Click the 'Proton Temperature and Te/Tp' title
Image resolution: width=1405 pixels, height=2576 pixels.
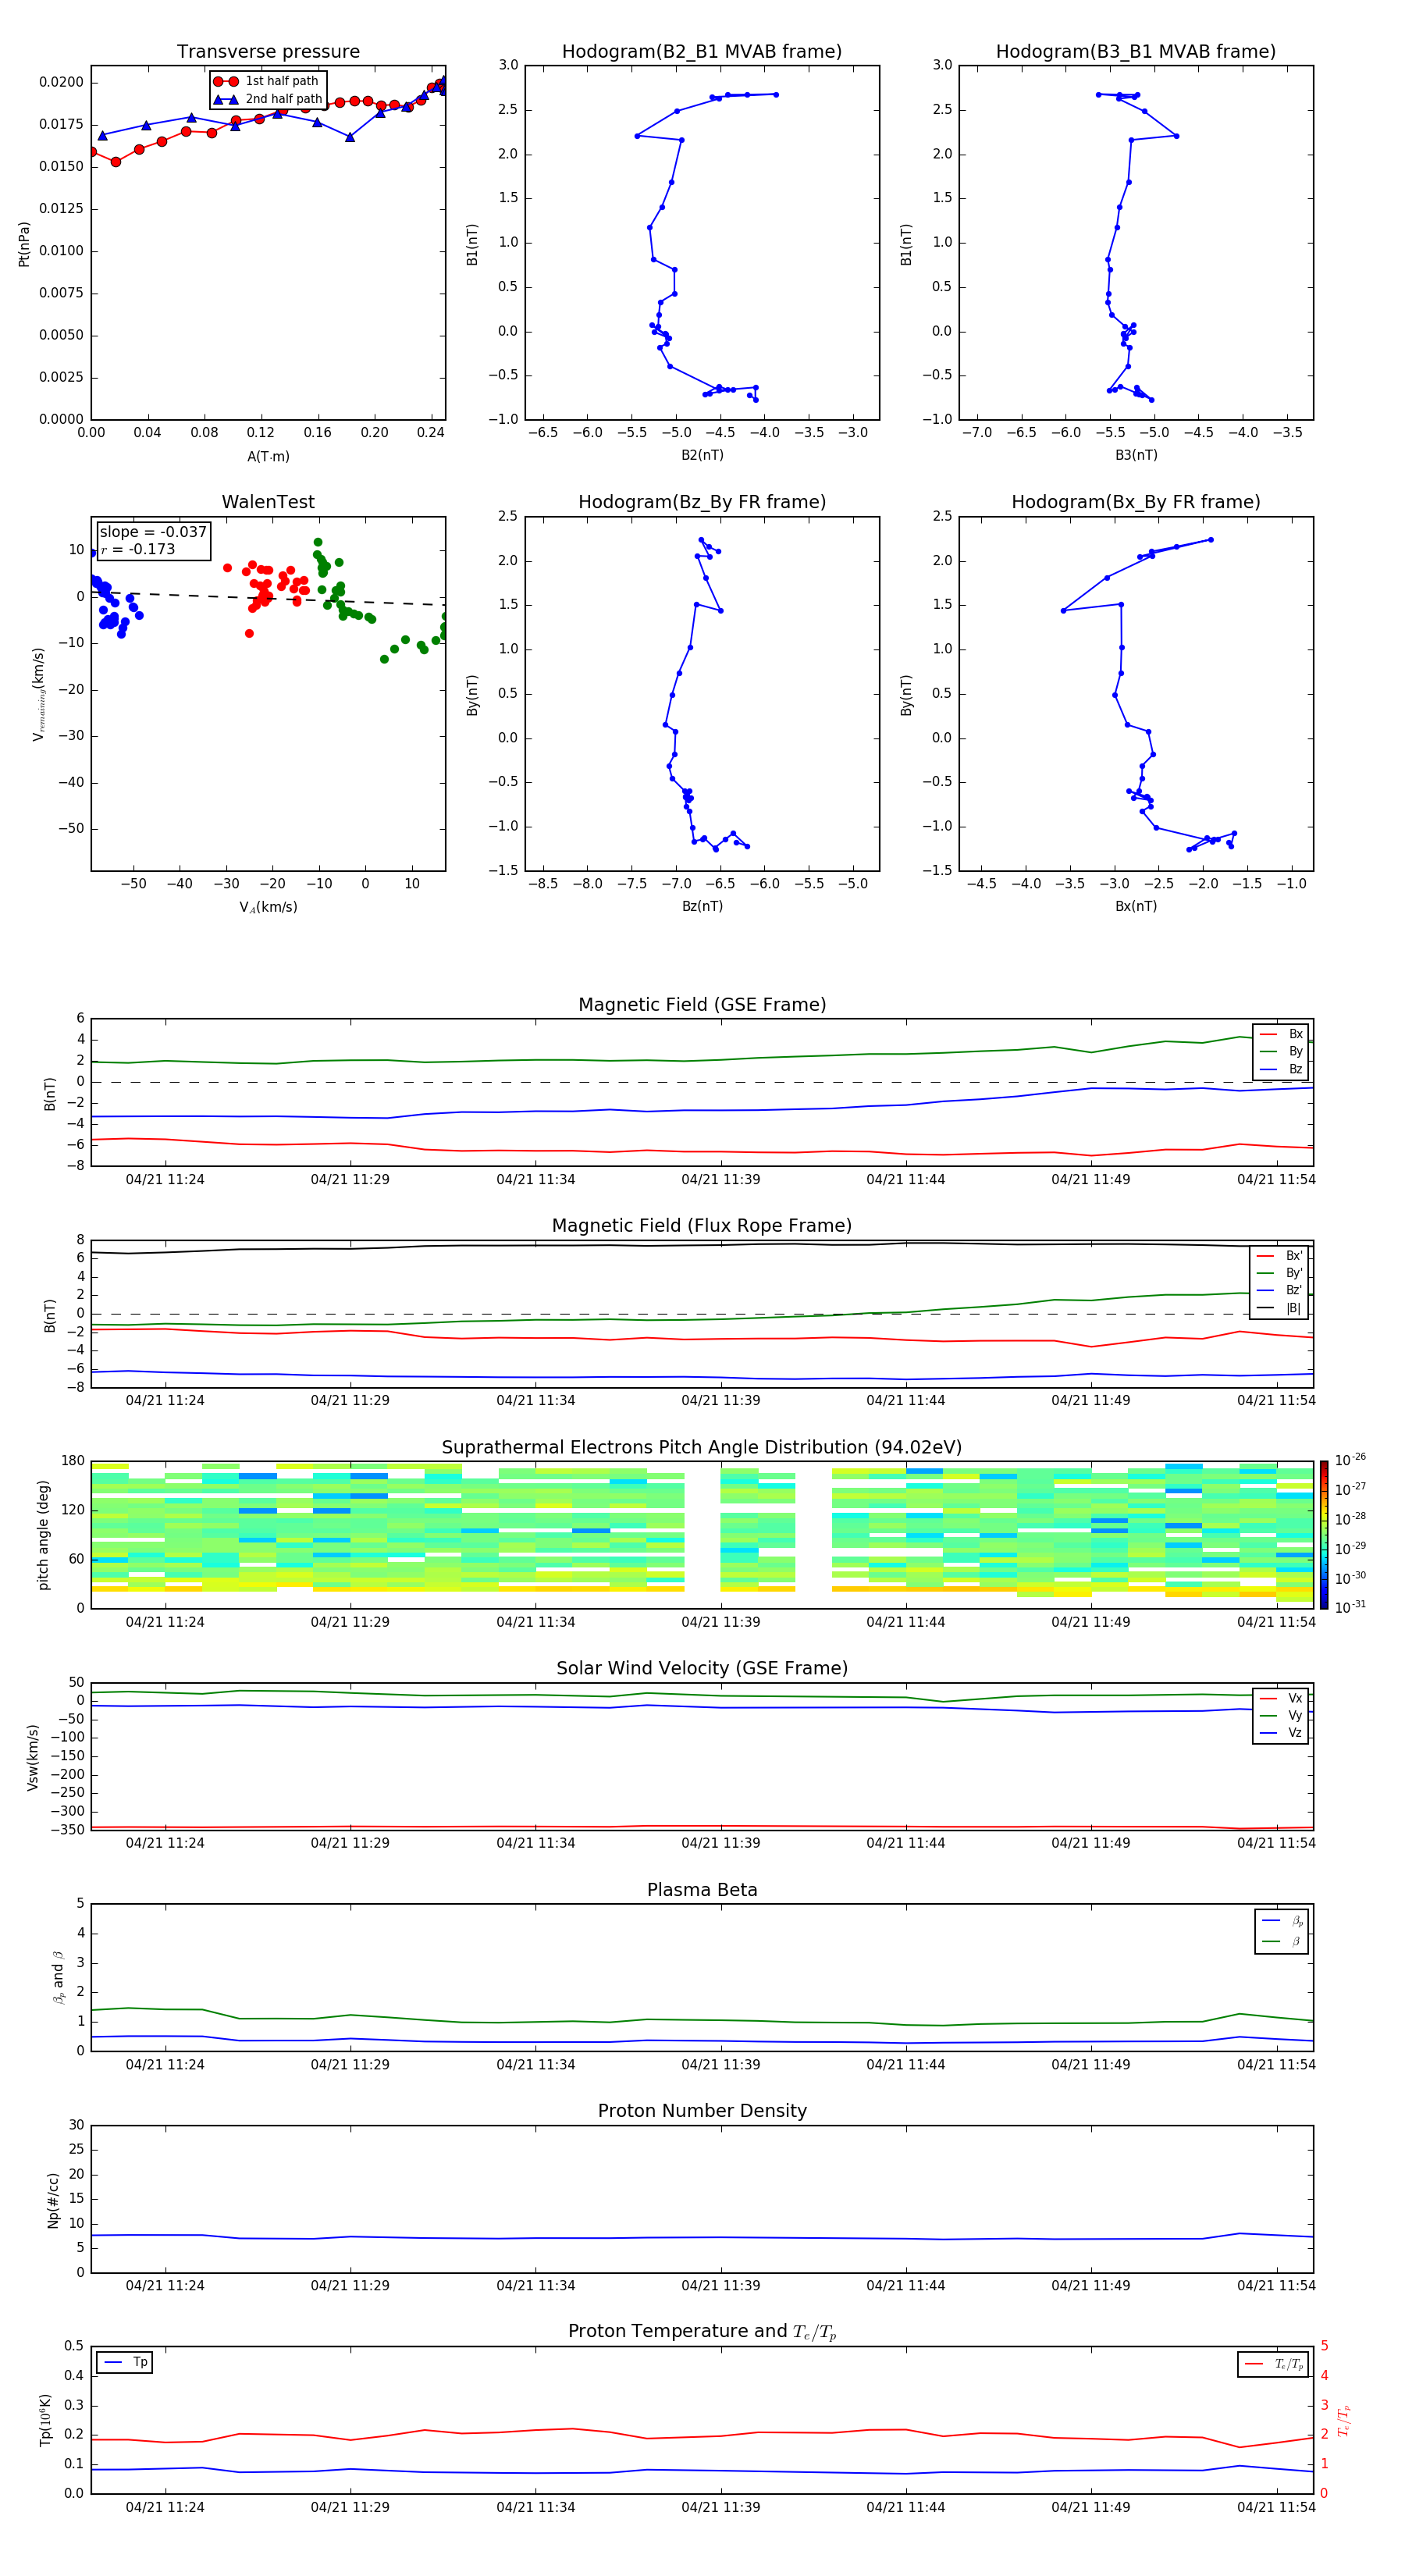point(702,2332)
